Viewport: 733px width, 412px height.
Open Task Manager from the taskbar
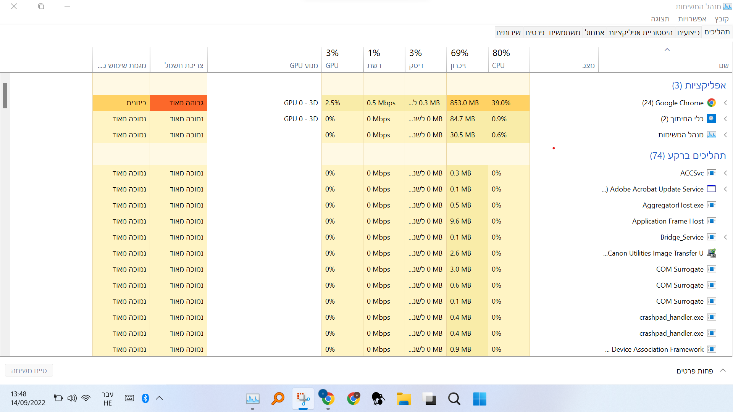252,399
